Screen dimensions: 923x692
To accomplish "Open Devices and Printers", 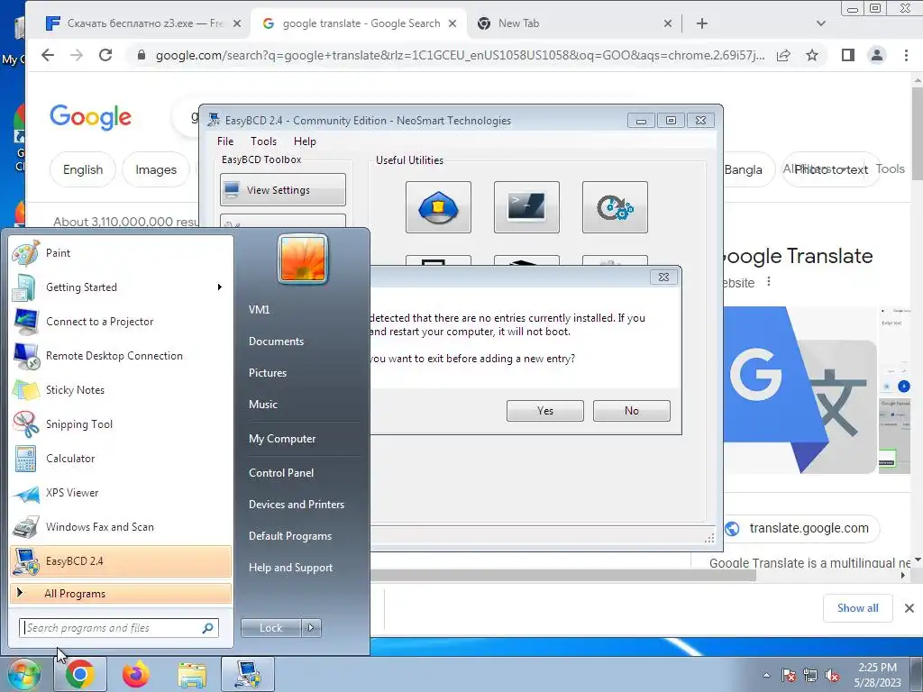I will pos(296,505).
